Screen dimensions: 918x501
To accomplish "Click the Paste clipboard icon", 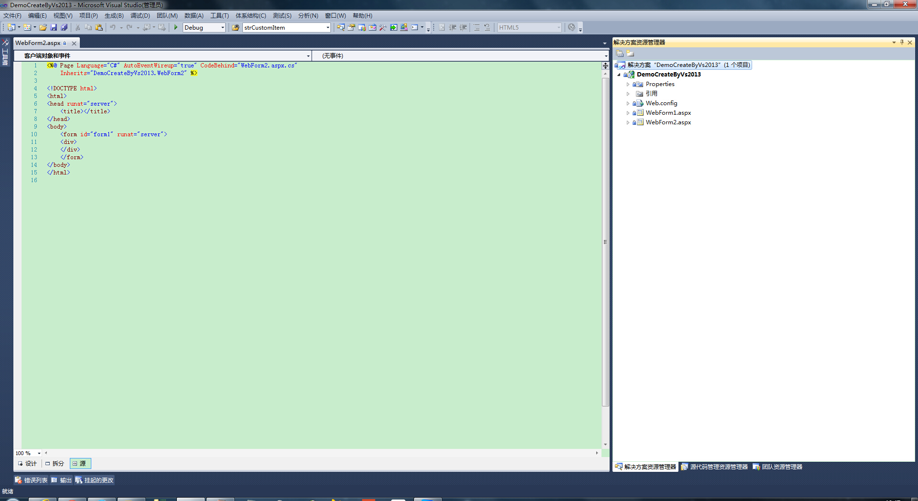I will [99, 27].
